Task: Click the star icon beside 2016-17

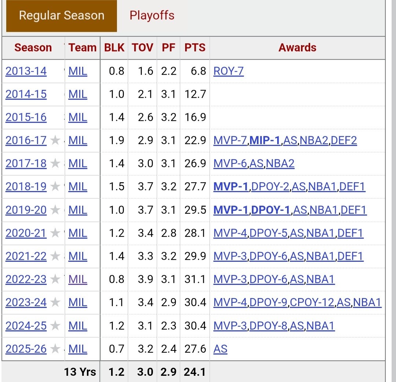Action: (55, 140)
